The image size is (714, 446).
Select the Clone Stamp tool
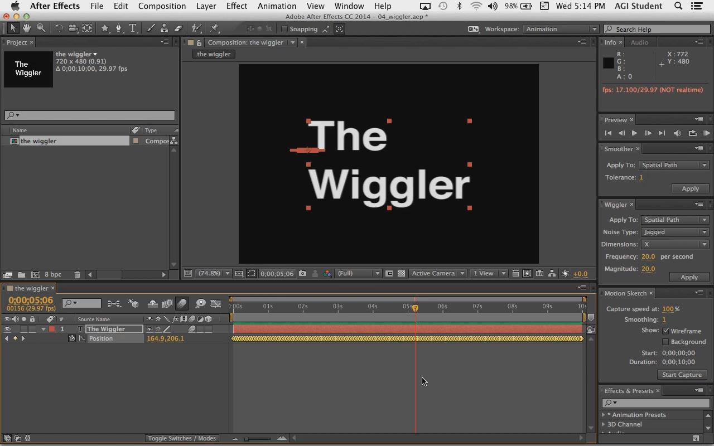(164, 28)
